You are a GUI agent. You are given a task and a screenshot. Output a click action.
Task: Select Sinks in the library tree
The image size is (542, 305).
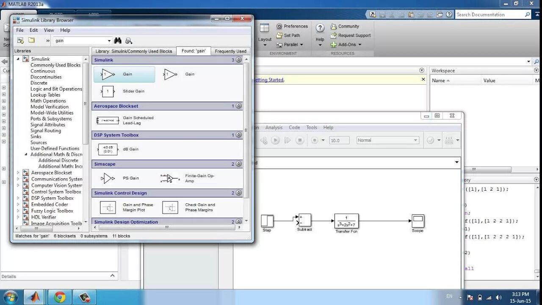tap(36, 136)
